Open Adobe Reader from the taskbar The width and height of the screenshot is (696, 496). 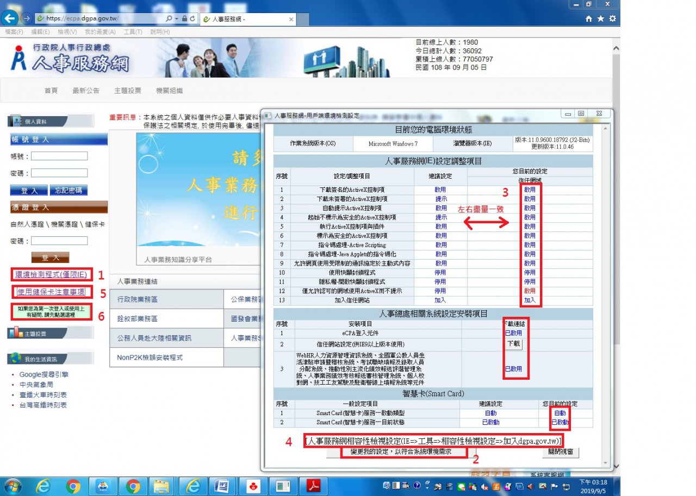tap(314, 485)
